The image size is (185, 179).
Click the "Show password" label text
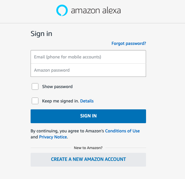pyautogui.click(x=57, y=87)
